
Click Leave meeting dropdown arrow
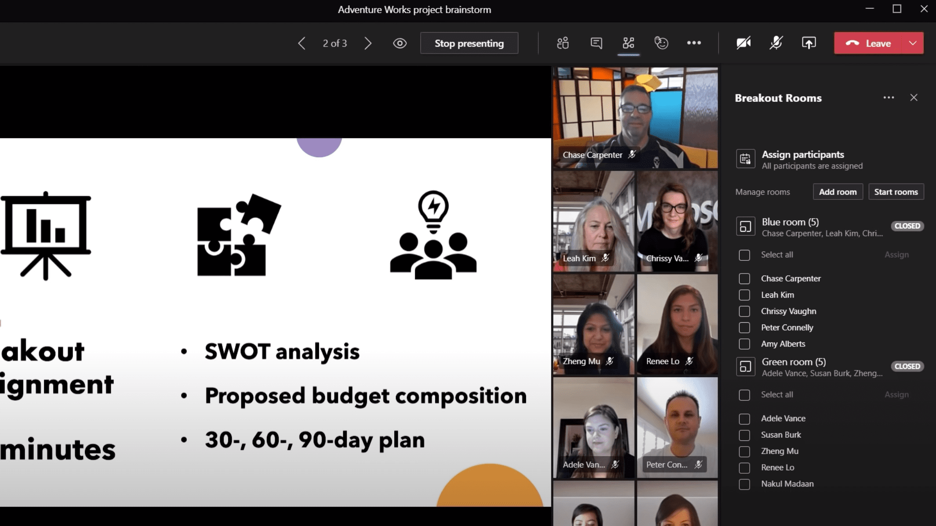tap(913, 43)
